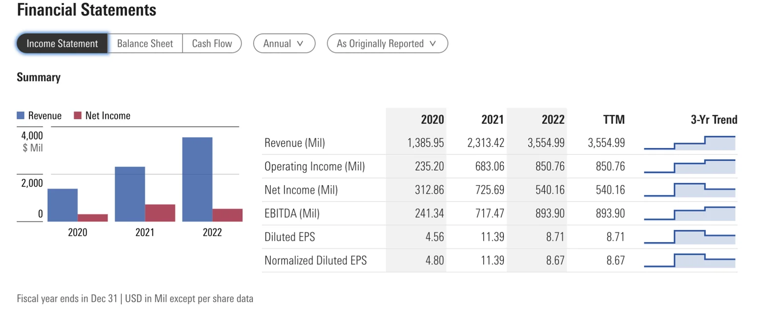The height and width of the screenshot is (315, 781).
Task: Switch to the Balance Sheet tab
Action: pyautogui.click(x=145, y=43)
